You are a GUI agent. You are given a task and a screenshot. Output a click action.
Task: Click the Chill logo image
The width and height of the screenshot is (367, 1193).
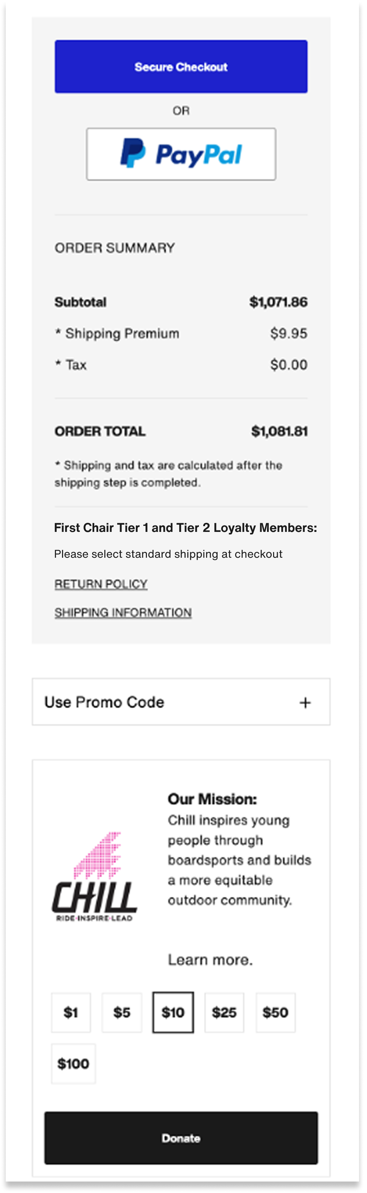[94, 877]
